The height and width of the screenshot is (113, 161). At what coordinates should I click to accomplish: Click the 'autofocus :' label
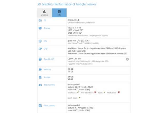(x=72, y=93)
